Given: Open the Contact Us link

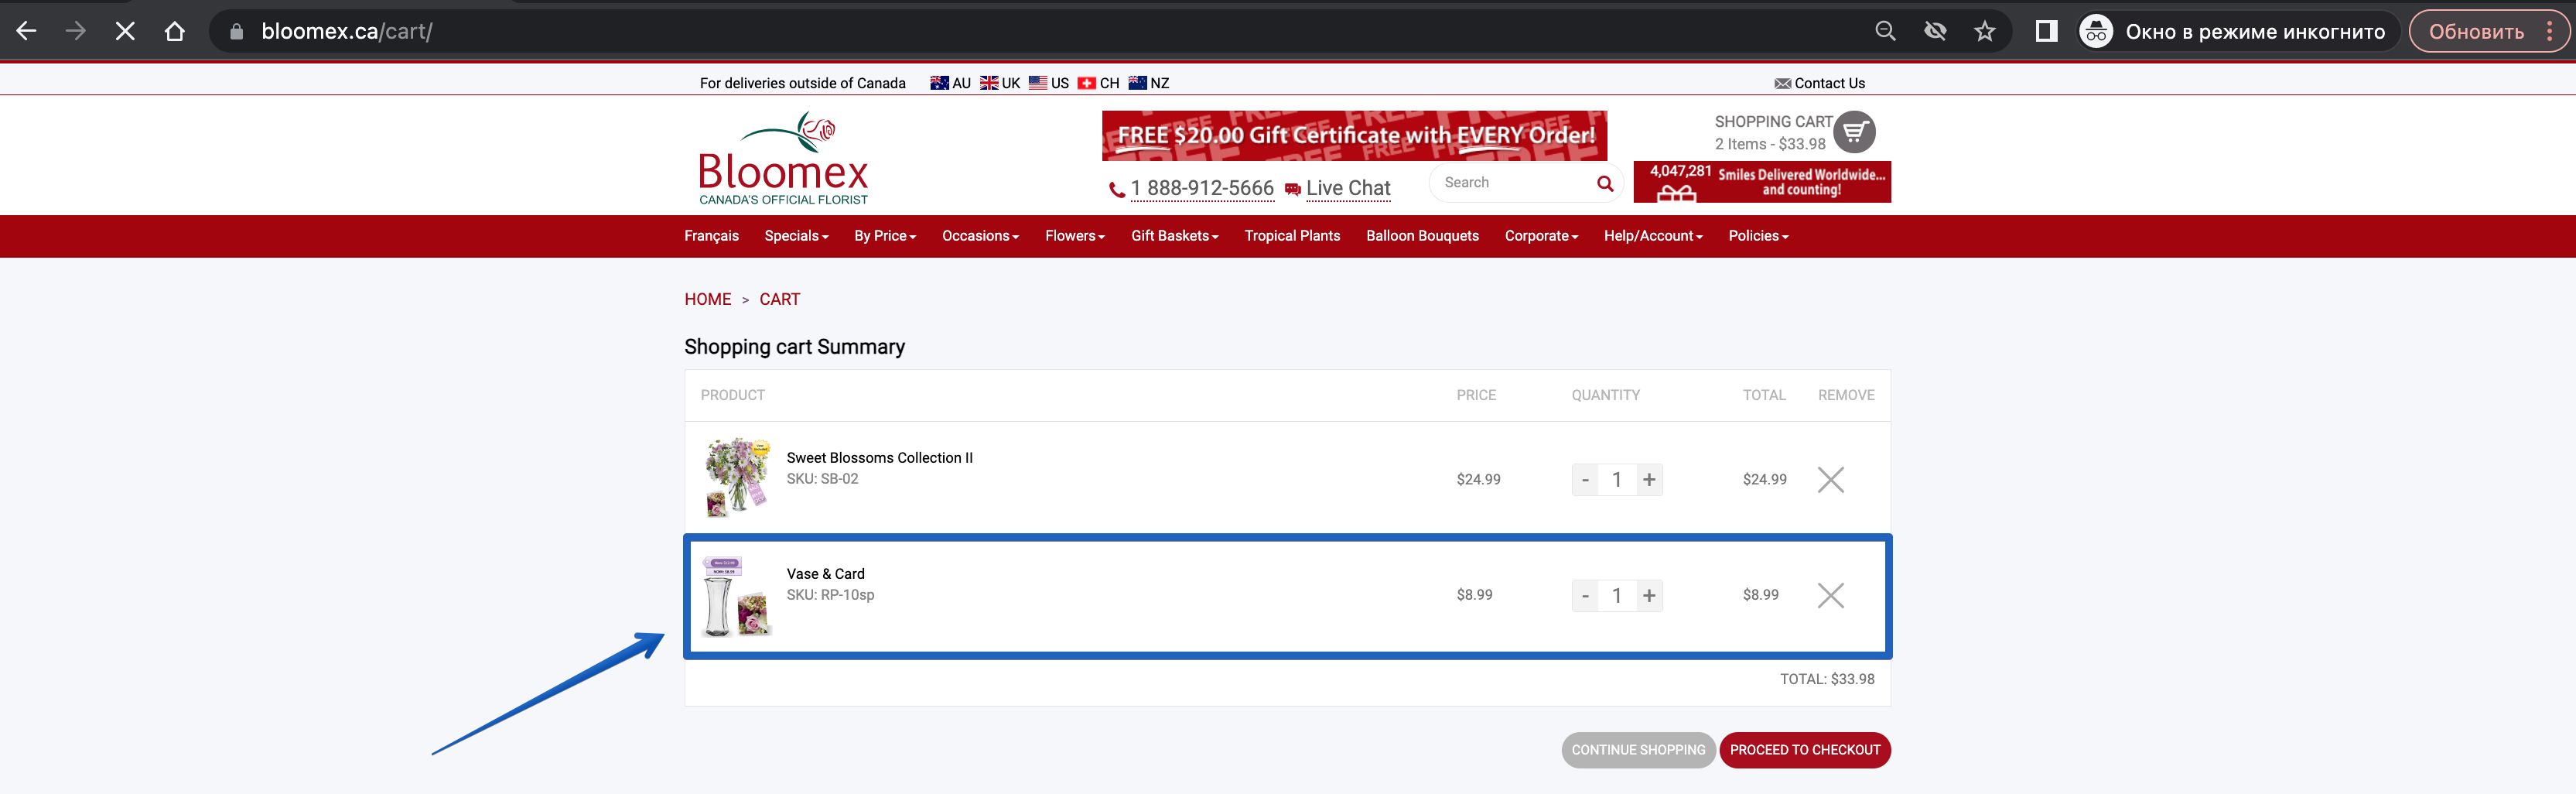Looking at the screenshot, I should coord(1820,83).
